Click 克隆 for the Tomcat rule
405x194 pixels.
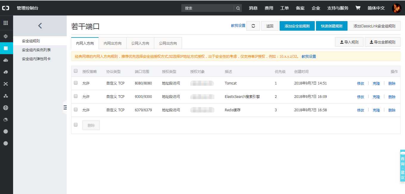coord(376,83)
